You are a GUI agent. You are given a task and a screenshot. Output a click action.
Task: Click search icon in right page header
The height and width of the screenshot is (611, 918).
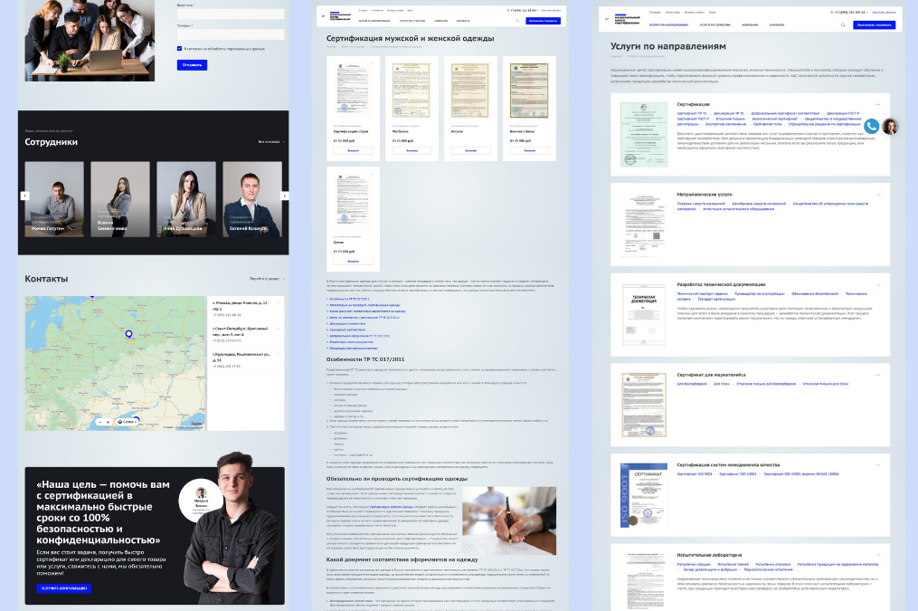(843, 25)
